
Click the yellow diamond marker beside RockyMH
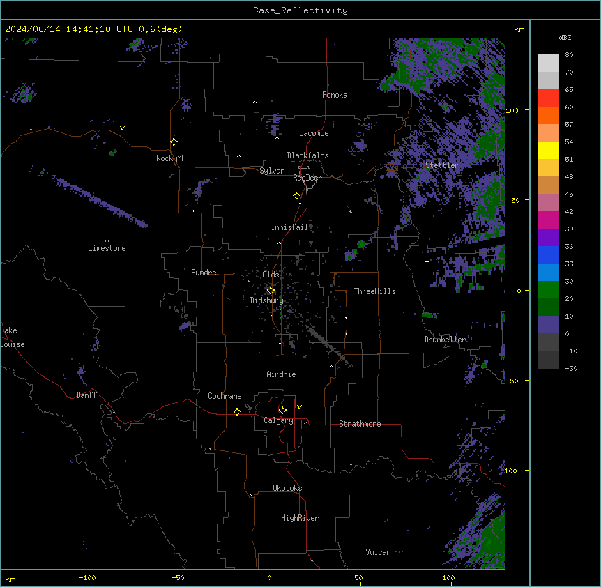174,142
